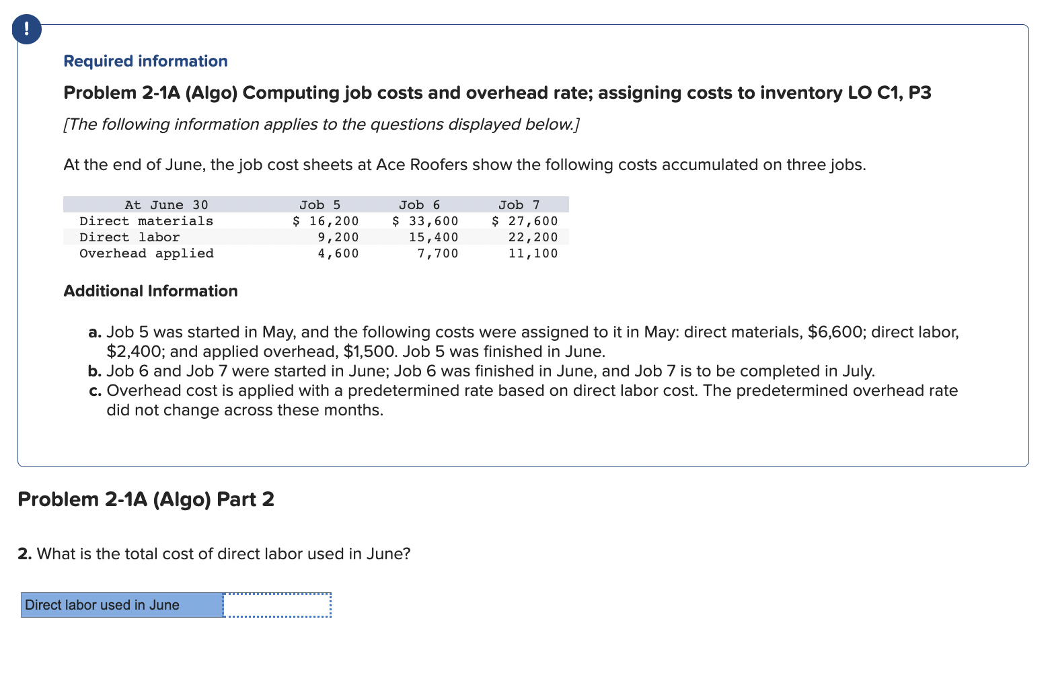Click the Problem 2-1A title text

click(496, 93)
